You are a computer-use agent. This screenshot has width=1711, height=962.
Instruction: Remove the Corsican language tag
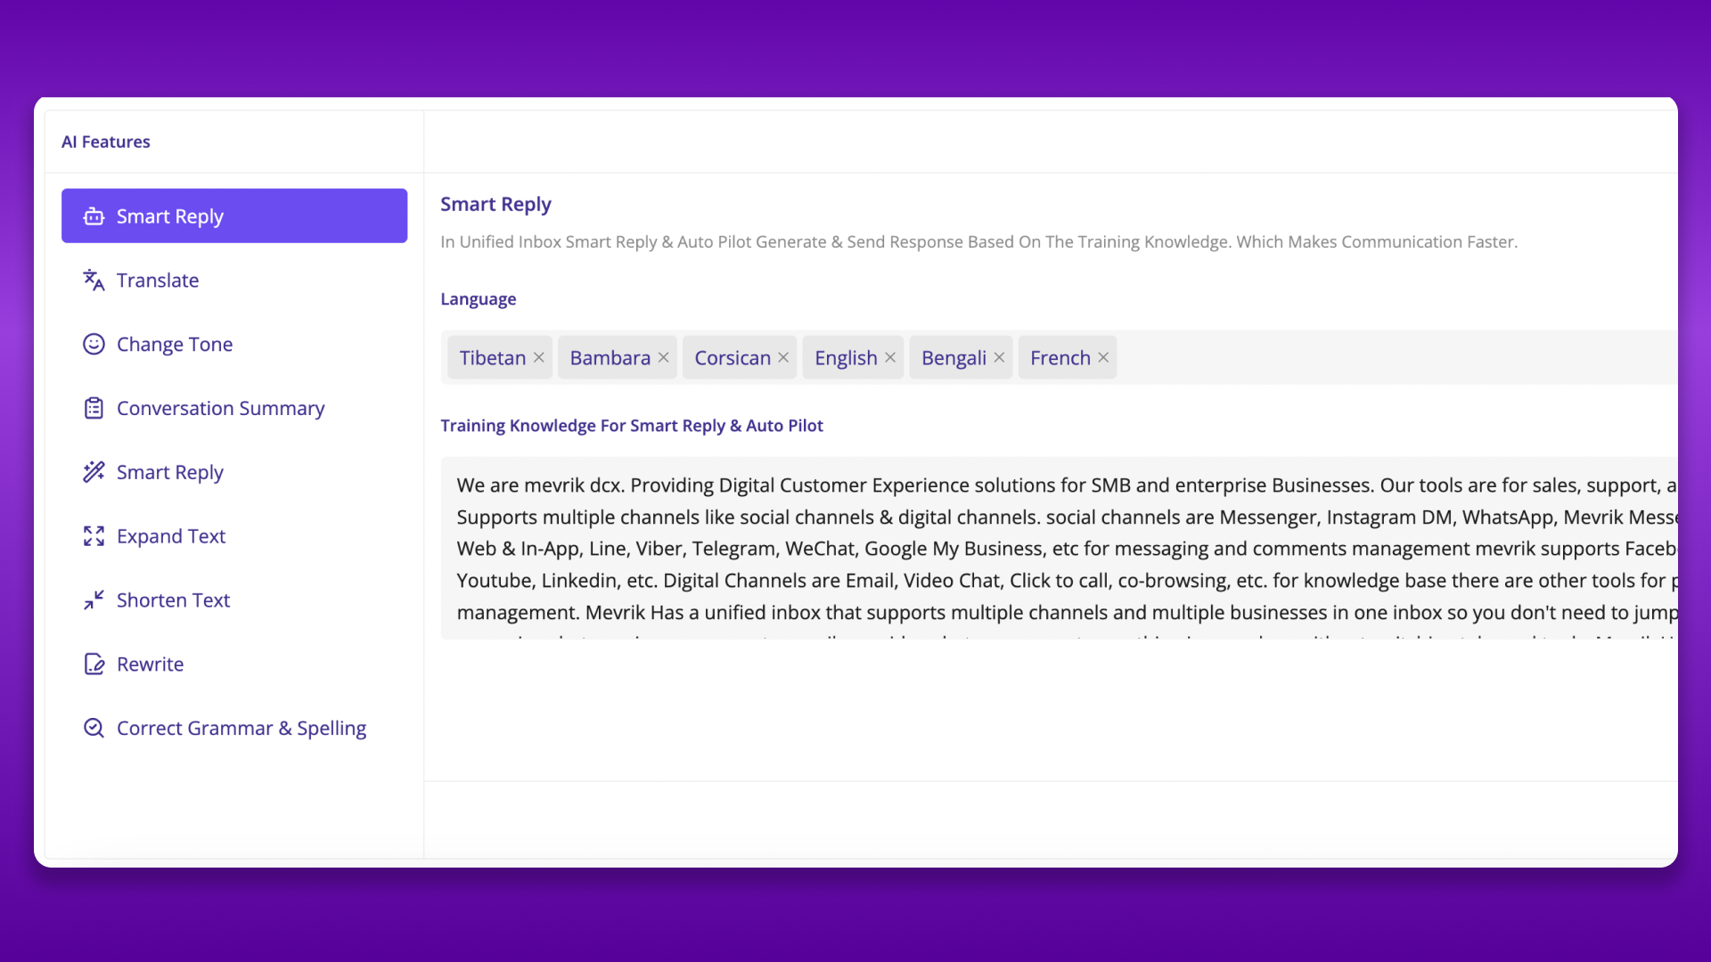[x=783, y=358]
